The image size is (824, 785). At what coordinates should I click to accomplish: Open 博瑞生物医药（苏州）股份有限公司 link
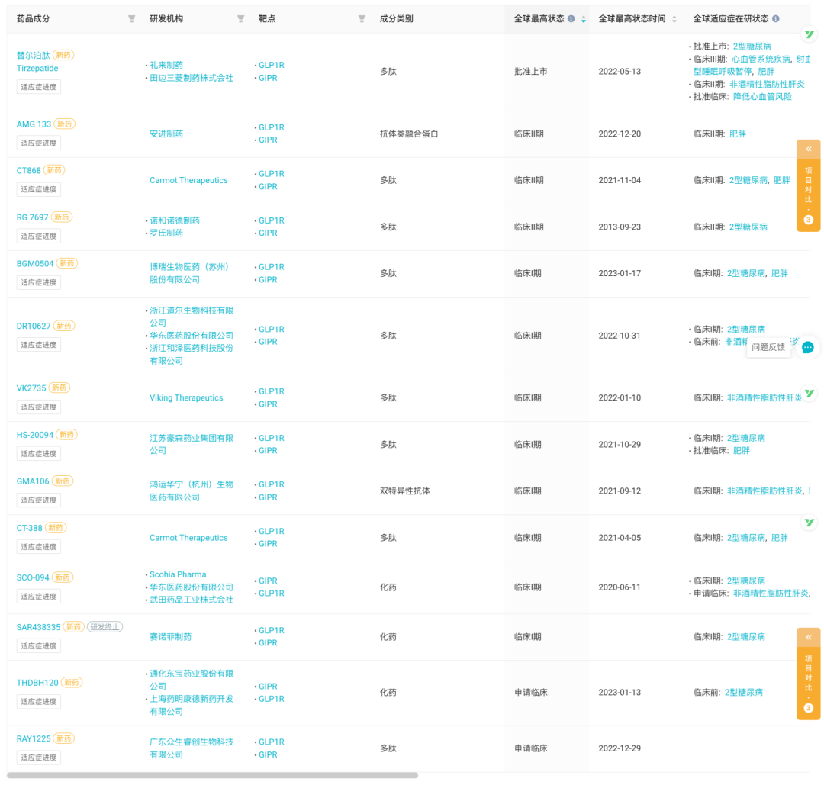coord(190,273)
